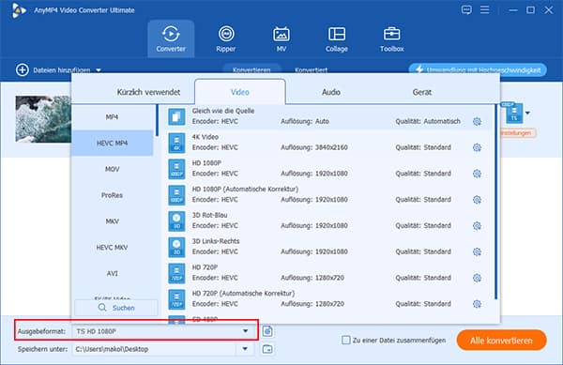Click the Alle konvertieren button

pos(502,341)
